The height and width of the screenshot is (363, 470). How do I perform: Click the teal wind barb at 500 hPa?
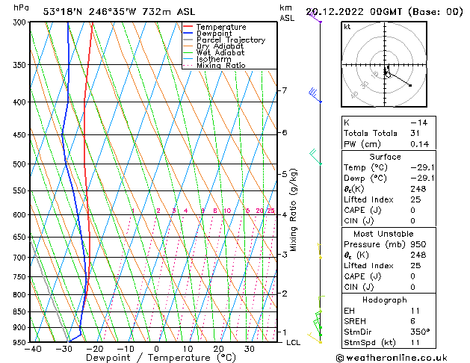click(x=315, y=157)
